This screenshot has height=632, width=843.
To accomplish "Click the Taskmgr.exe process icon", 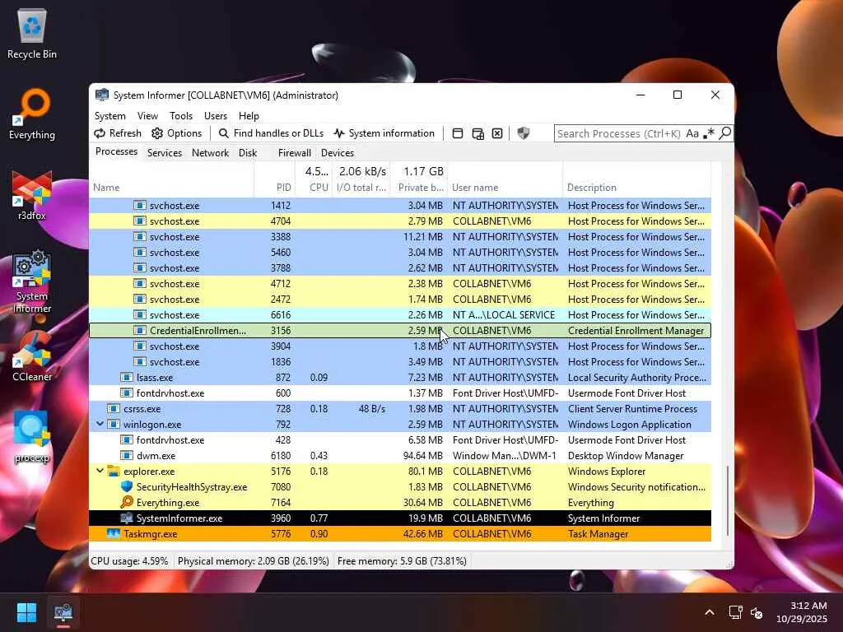I will click(114, 533).
